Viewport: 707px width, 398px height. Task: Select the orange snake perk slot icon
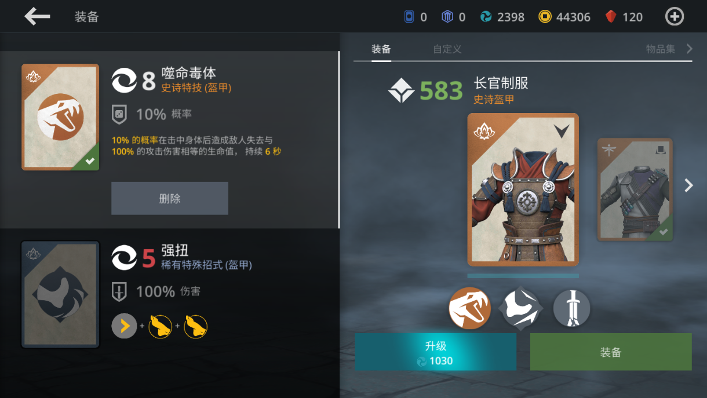pos(470,308)
